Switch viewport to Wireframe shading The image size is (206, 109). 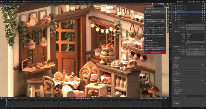pyautogui.click(x=159, y=4)
